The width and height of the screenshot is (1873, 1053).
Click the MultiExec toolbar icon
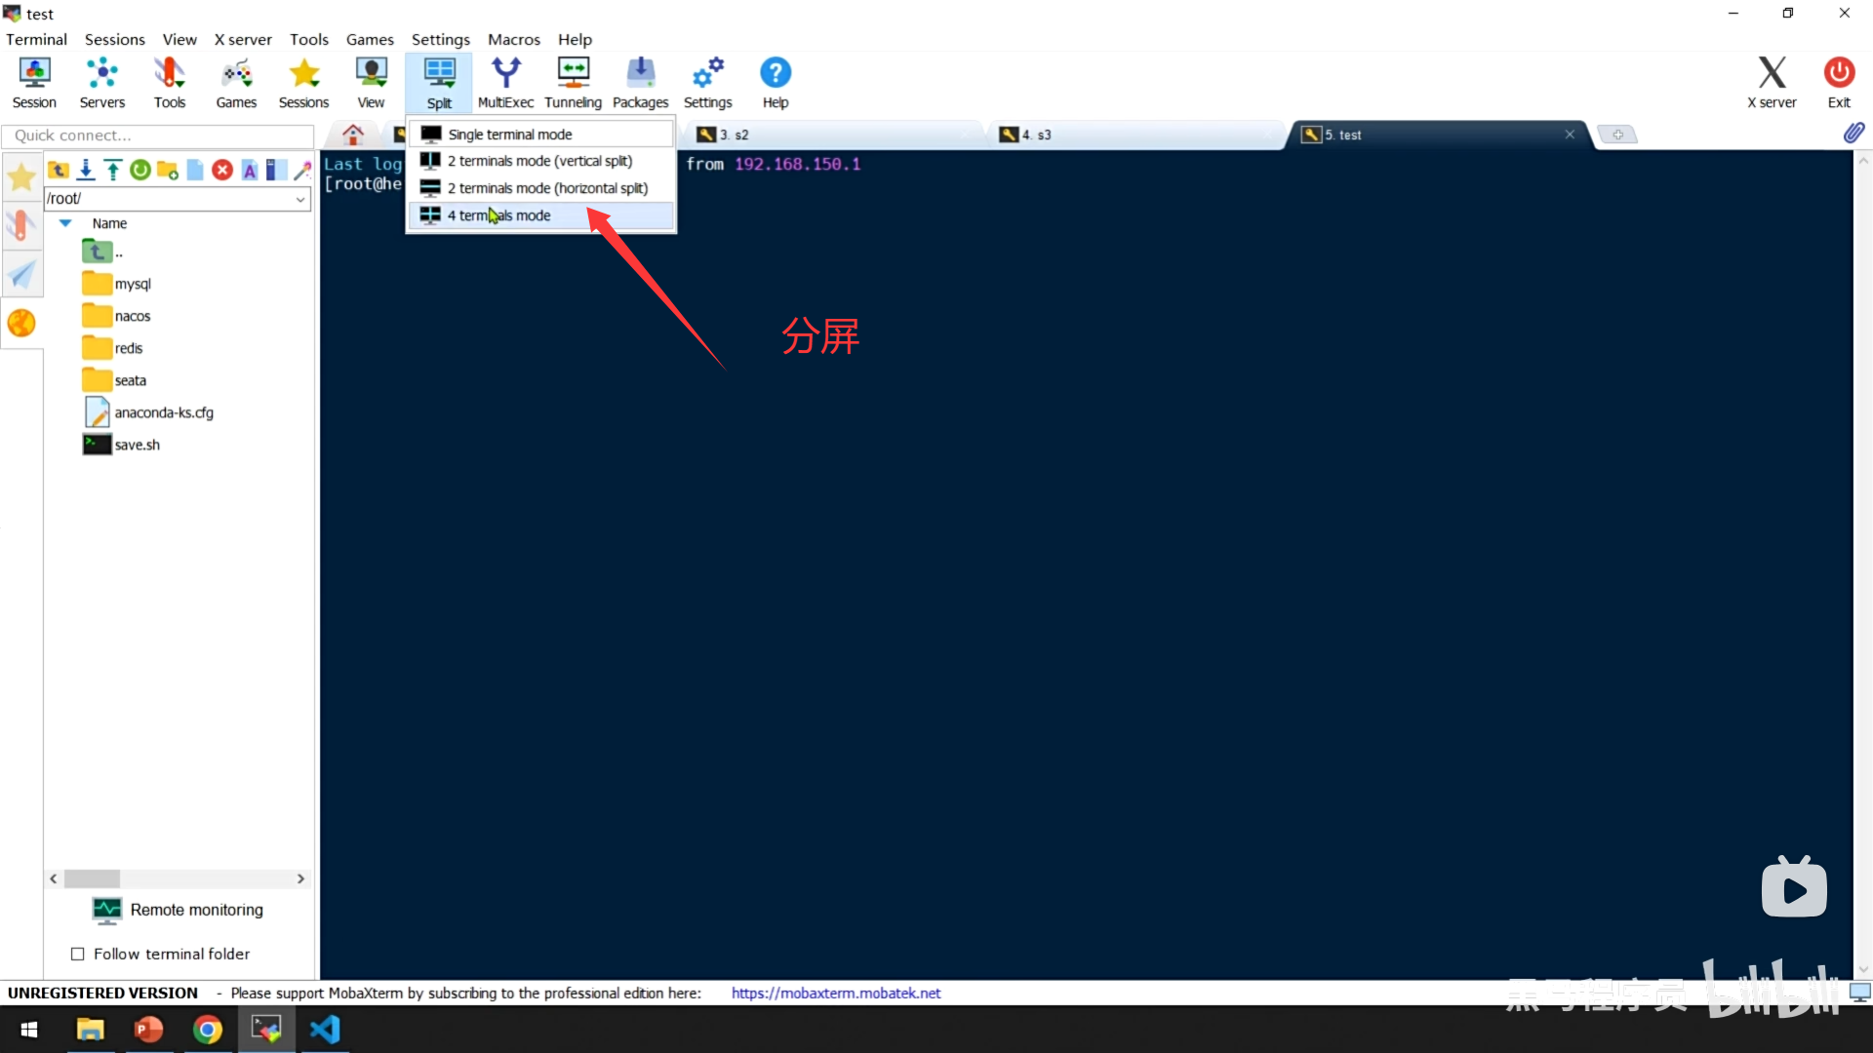coord(505,83)
